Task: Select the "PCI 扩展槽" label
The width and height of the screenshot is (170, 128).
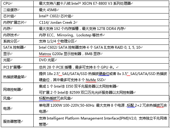Action: (x=12, y=67)
